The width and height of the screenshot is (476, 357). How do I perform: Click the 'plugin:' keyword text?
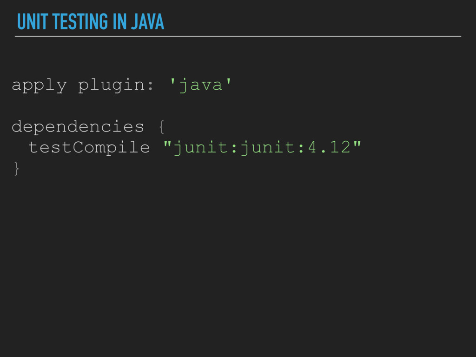click(116, 86)
